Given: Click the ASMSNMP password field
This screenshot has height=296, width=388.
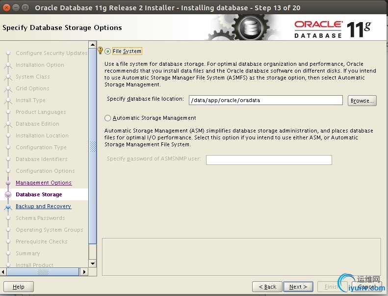Looking at the screenshot, I should (x=269, y=160).
